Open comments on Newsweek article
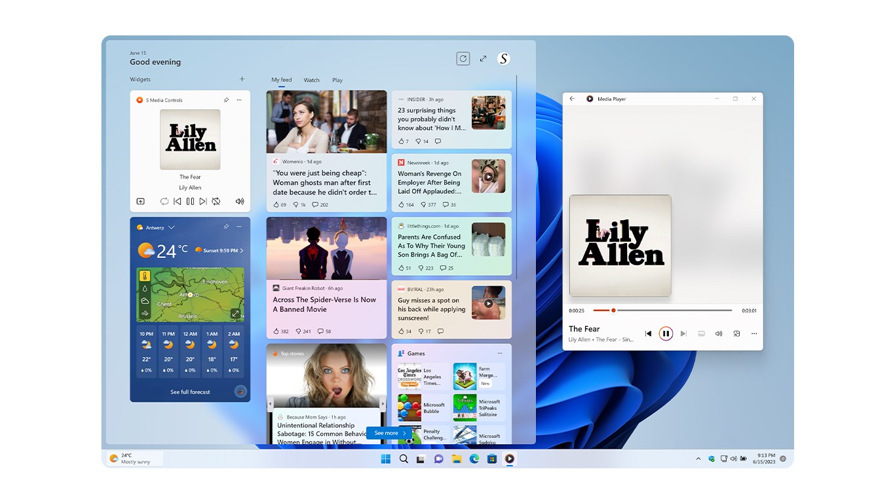The width and height of the screenshot is (895, 503). click(x=449, y=204)
